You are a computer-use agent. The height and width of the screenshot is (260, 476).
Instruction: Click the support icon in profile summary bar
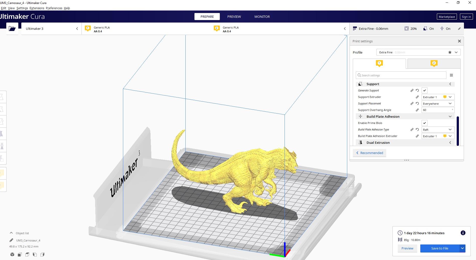(425, 29)
